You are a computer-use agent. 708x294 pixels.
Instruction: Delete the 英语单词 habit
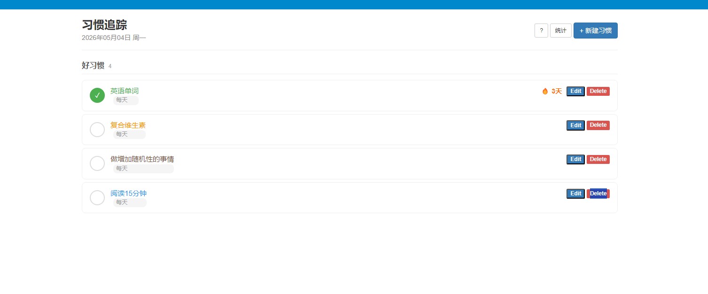(598, 91)
